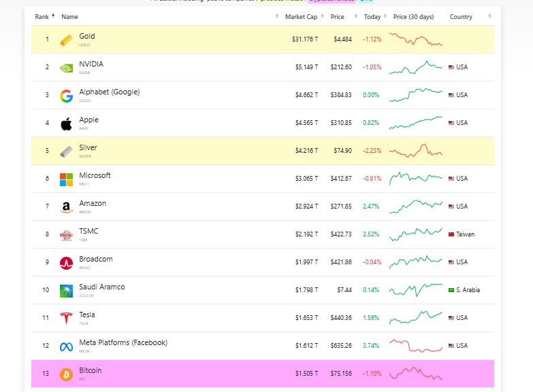
Task: Sort table by Rank column arrow
Action: click(53, 16)
